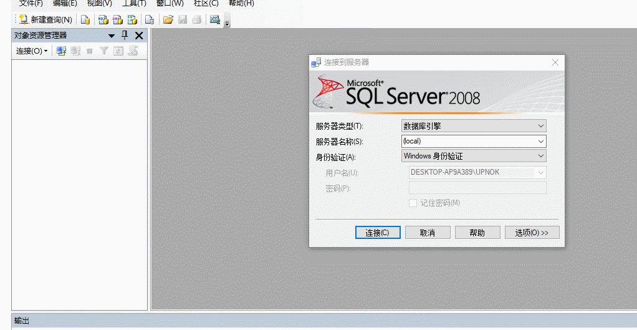This screenshot has width=637, height=330.
Task: Click the 连接到服务器 dialog title text
Action: pos(347,62)
